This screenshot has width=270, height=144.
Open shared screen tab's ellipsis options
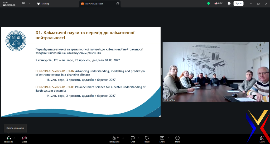coord(118,4)
